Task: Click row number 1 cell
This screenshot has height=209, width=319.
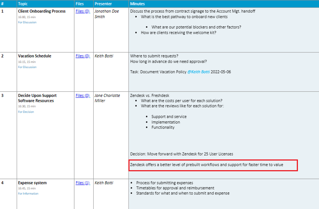Action: [9, 30]
